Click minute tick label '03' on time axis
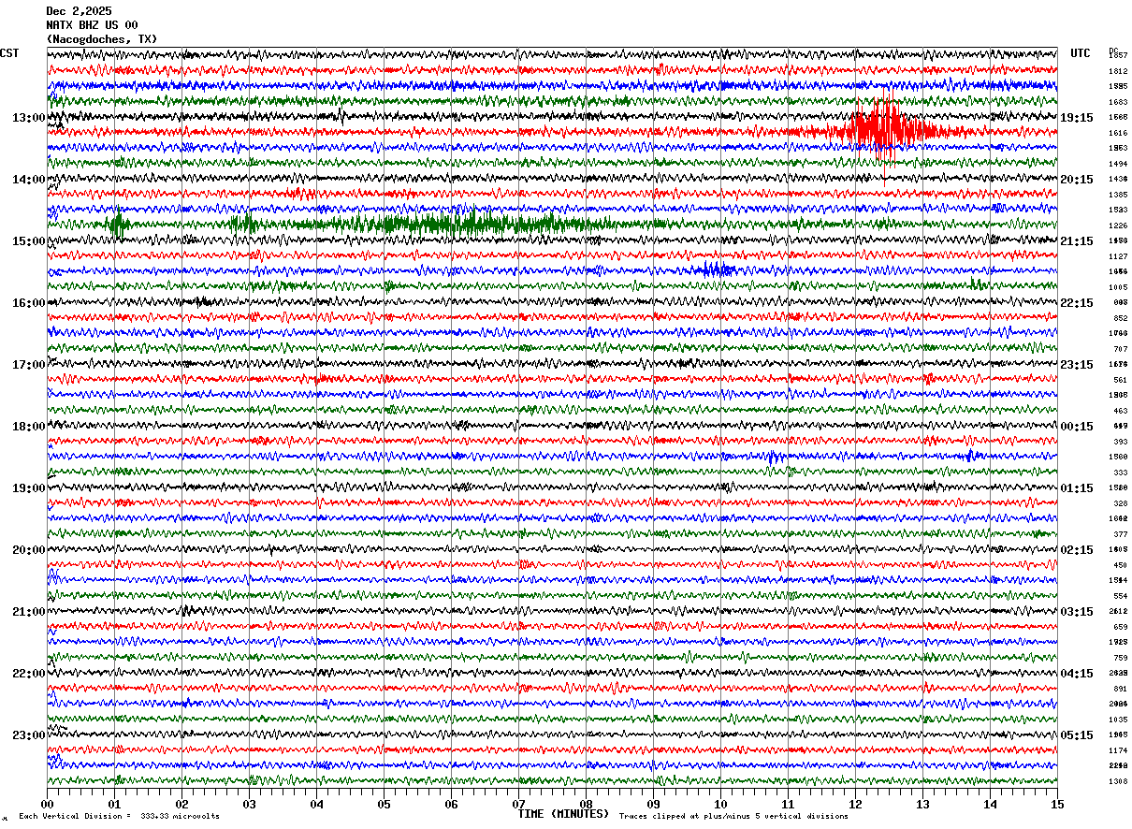This screenshot has height=829, width=1132. coord(249,804)
